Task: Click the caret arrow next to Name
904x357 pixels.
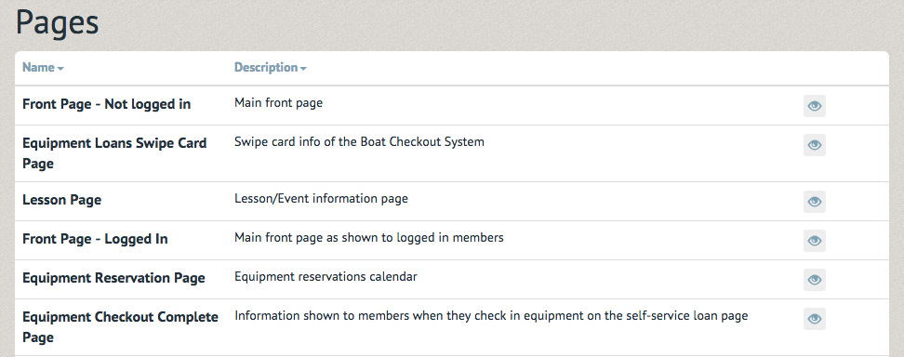Action: coord(60,69)
